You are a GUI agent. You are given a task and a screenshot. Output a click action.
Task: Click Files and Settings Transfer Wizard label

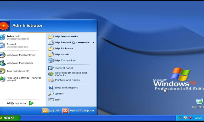click(x=24, y=79)
